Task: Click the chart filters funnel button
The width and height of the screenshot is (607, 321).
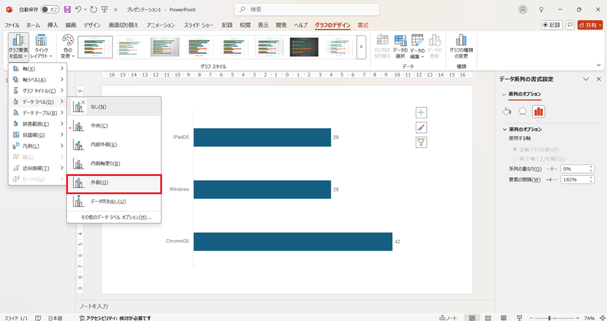Action: tap(421, 142)
